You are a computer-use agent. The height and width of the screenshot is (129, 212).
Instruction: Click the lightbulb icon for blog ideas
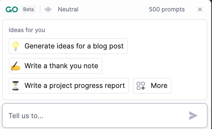click(15, 46)
